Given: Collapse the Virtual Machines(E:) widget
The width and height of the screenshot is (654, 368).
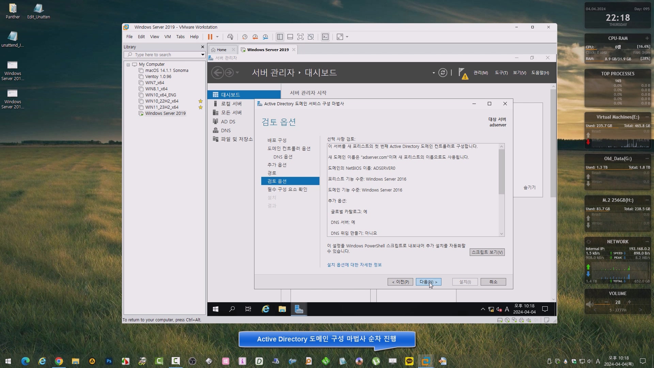Looking at the screenshot, I should (647, 117).
